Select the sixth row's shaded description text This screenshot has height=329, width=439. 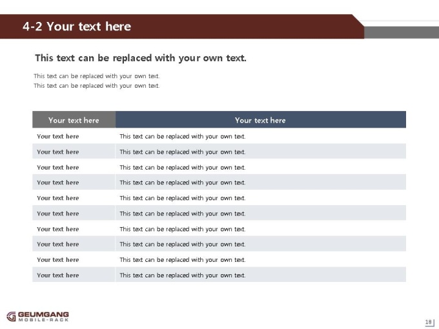tap(183, 214)
